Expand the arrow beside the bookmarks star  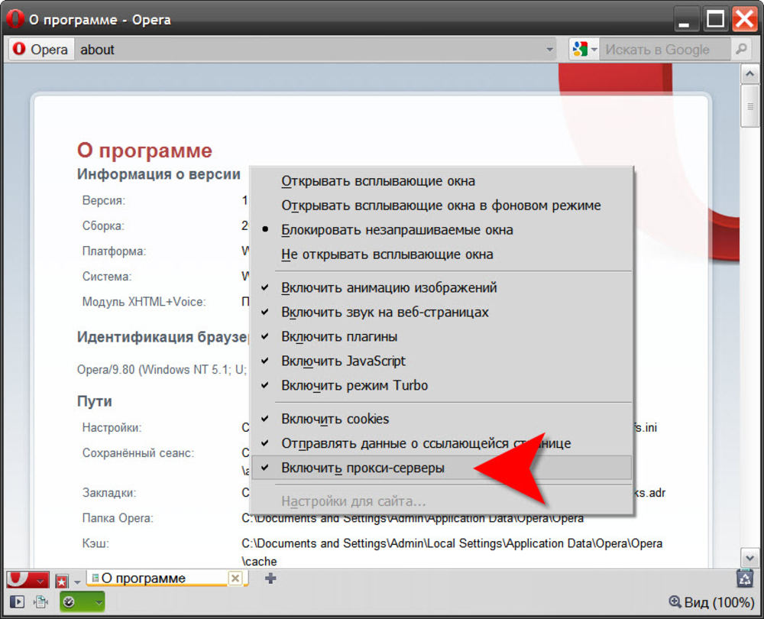[x=77, y=582]
